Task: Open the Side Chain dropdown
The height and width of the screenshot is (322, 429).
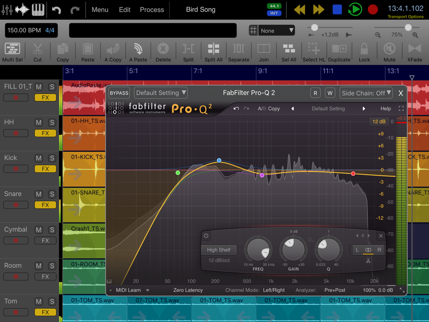Action: coord(366,93)
